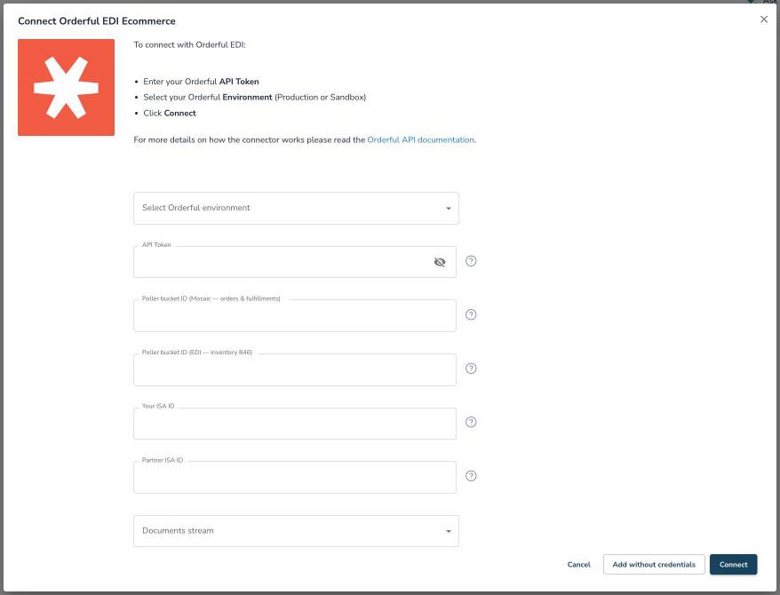Focus the Your ISA ID field
The width and height of the screenshot is (780, 595).
tap(294, 424)
